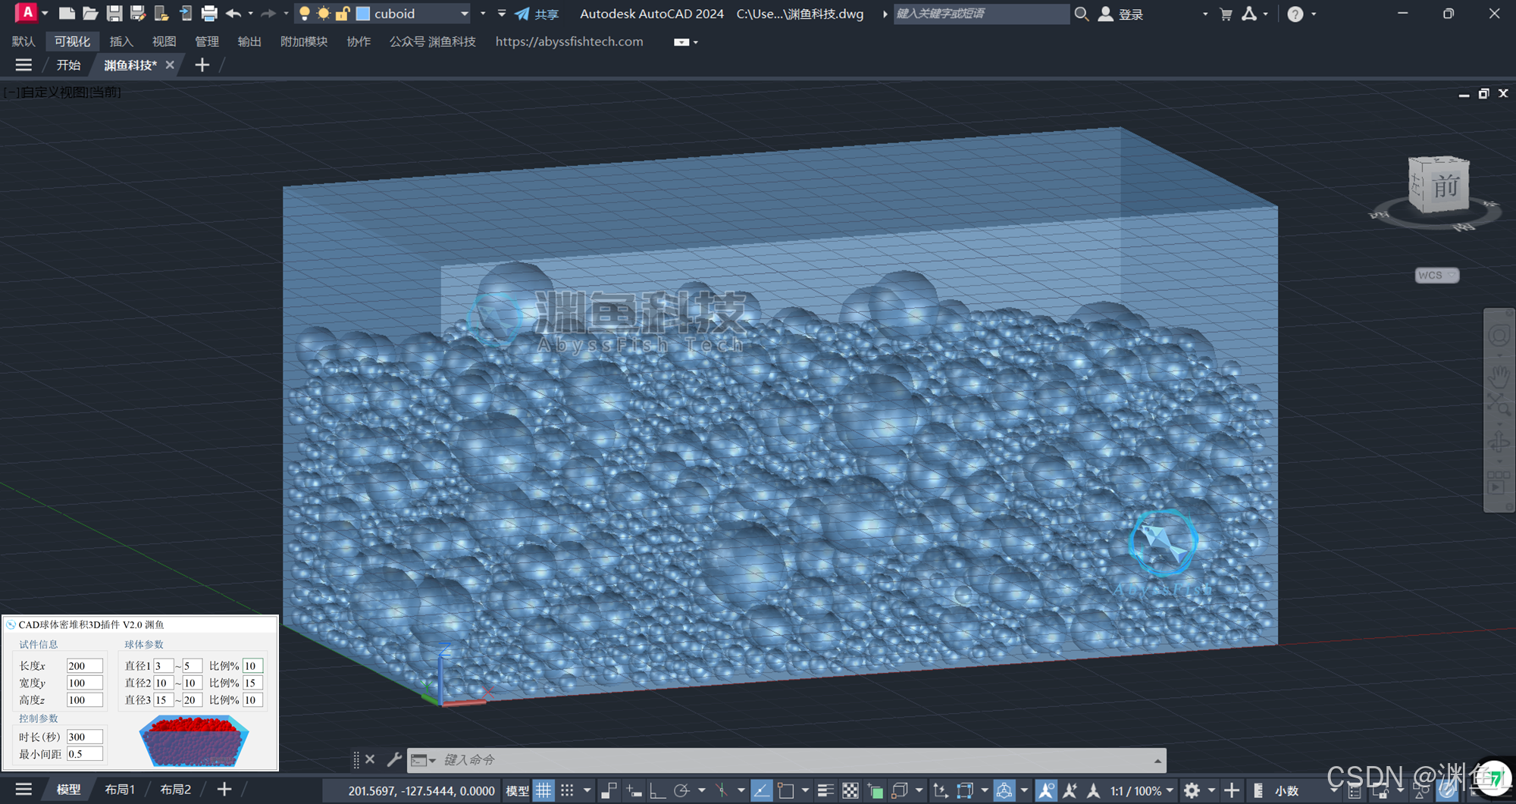Click the search magnifier icon in title bar
The image size is (1516, 804).
1082,14
